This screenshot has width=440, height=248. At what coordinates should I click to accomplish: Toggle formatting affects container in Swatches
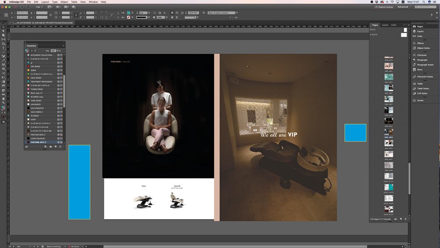32,51
